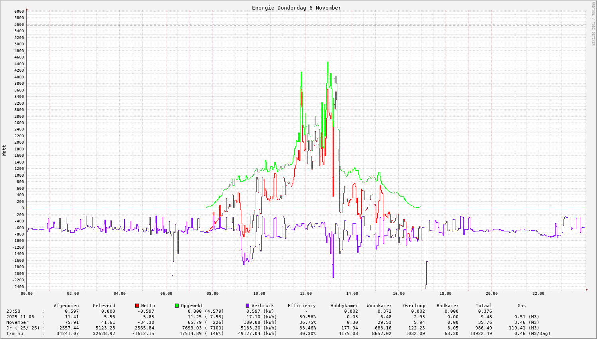Click the 5600 y-axis tick label
Viewport: 597px width, 339px height.
[x=19, y=24]
